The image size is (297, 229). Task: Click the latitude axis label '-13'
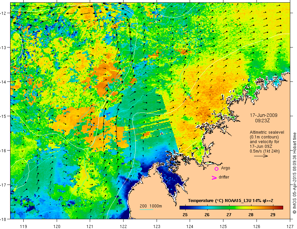coord(4,47)
